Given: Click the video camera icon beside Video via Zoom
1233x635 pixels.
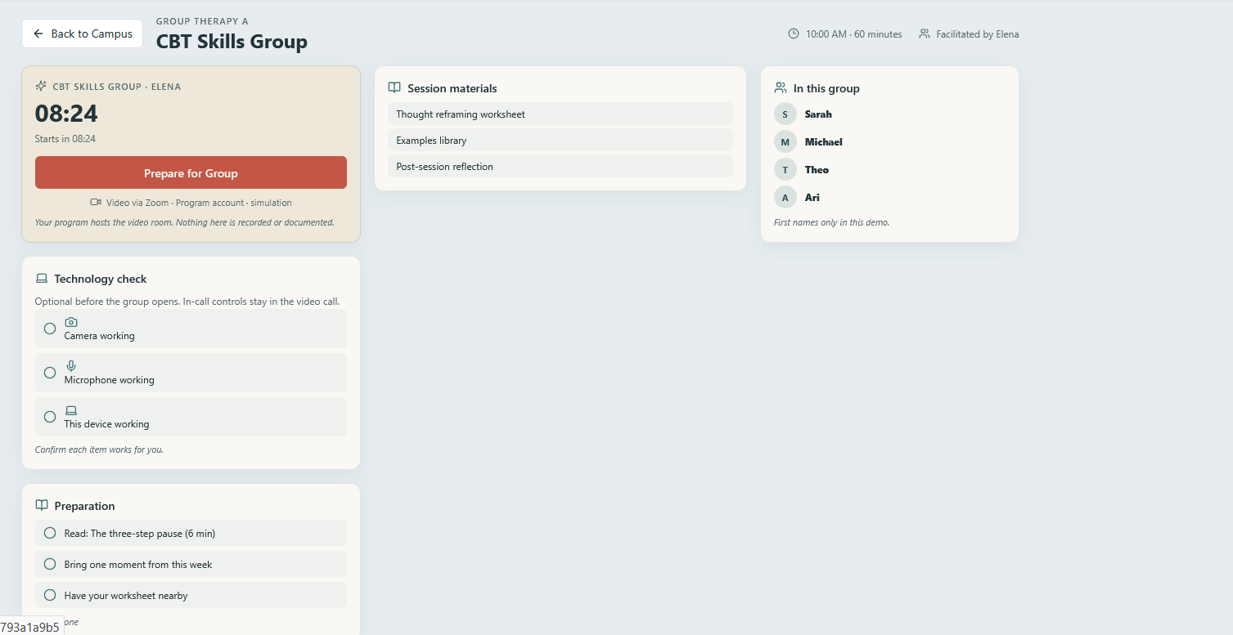Looking at the screenshot, I should 96,202.
